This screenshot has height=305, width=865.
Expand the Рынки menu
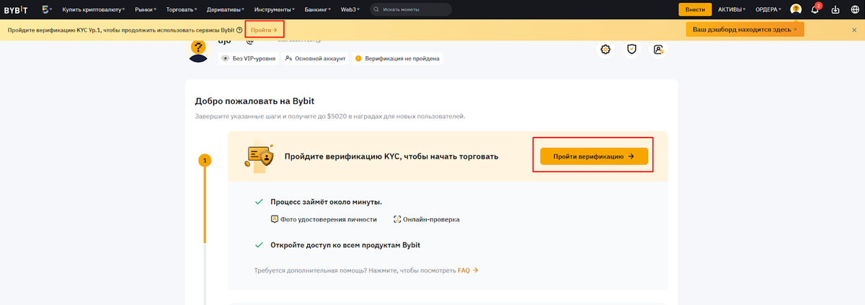click(x=147, y=9)
